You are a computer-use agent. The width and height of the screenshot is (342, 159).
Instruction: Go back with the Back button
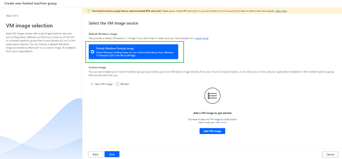[96, 154]
